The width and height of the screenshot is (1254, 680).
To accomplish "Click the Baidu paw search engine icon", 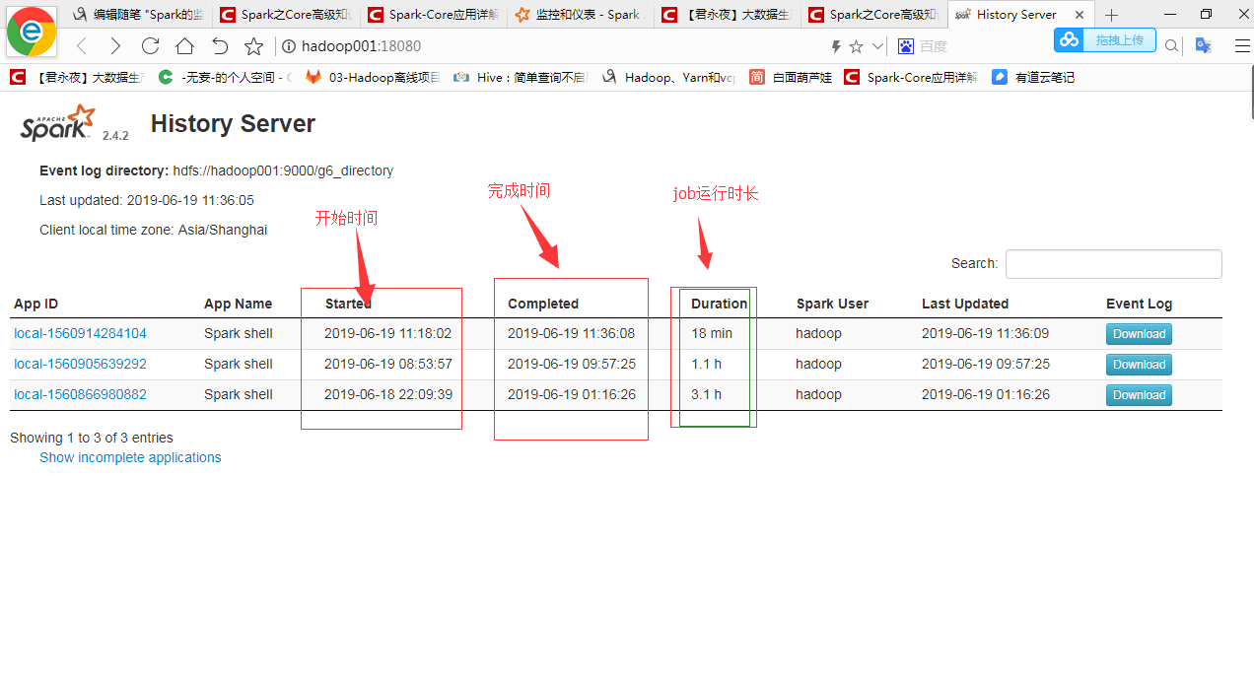I will click(x=906, y=46).
